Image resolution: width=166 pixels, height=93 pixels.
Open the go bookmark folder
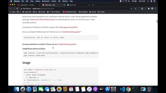click(x=35, y=12)
